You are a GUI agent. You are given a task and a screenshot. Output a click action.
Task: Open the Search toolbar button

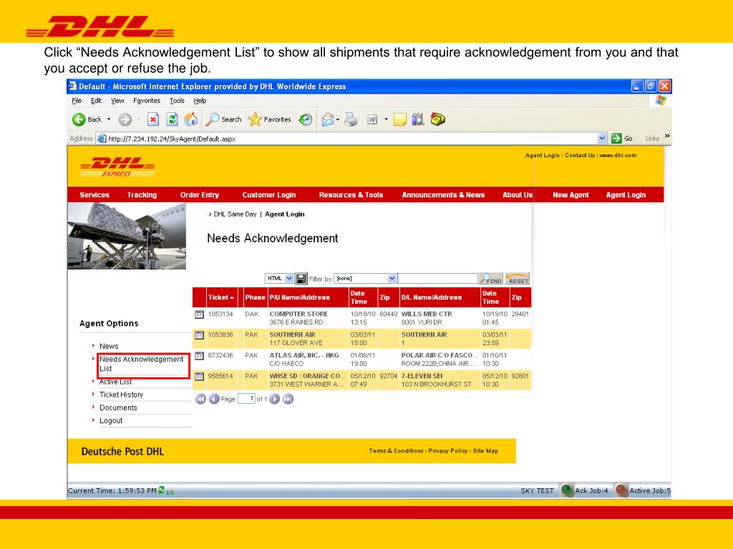pos(224,119)
